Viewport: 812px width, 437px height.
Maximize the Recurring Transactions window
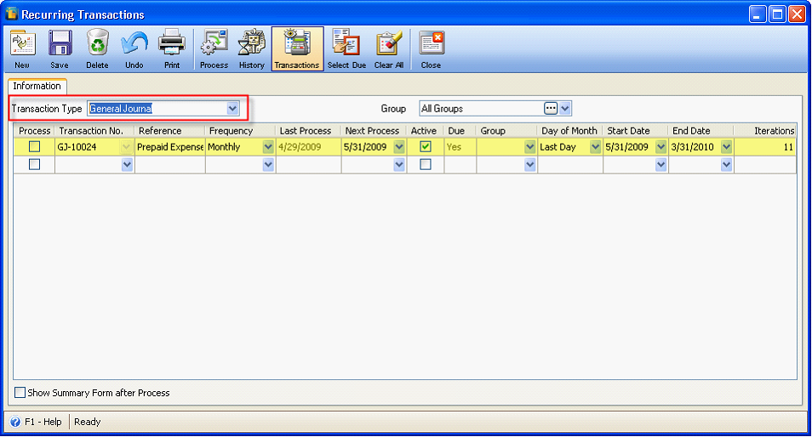click(x=777, y=14)
